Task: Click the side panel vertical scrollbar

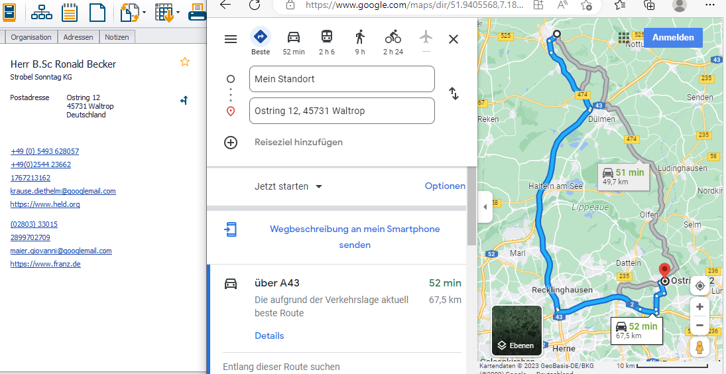Action: (471, 205)
